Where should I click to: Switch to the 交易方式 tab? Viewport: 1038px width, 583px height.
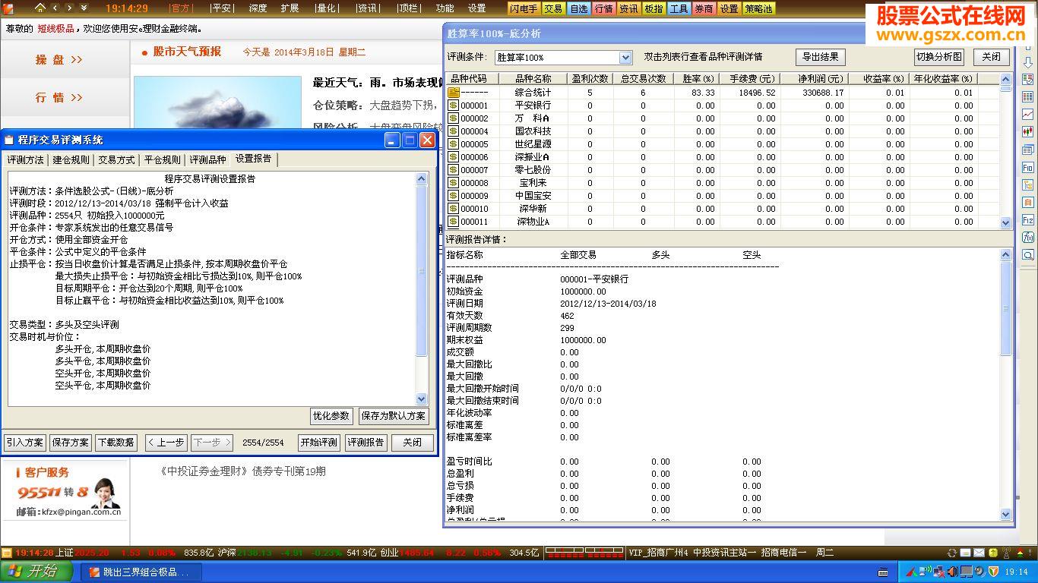pyautogui.click(x=117, y=159)
